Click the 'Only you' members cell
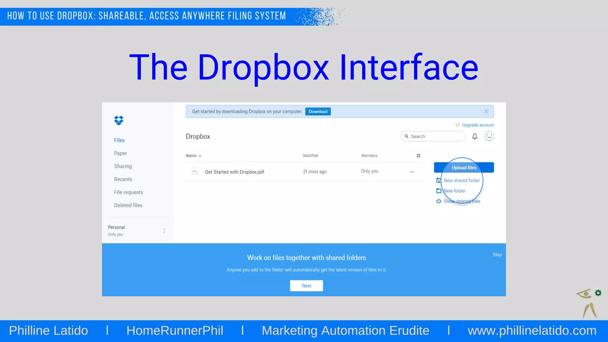Screen dimensions: 608x342 [x=370, y=171]
